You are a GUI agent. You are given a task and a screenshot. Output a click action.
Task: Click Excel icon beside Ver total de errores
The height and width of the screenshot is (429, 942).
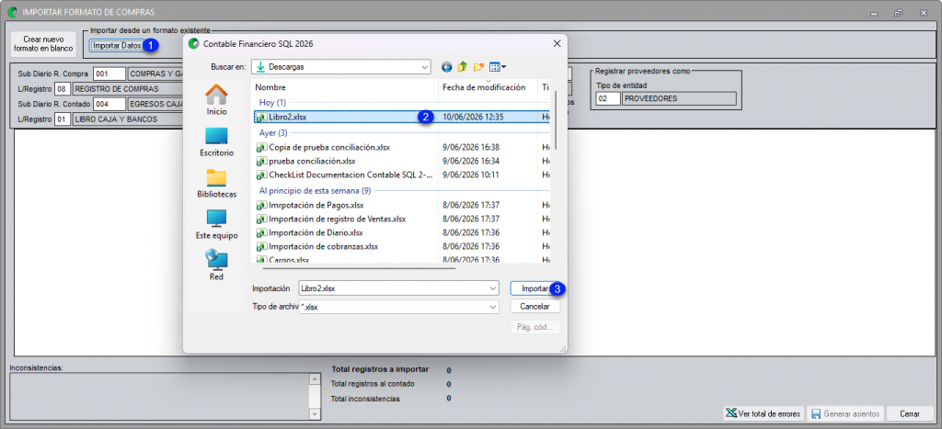coord(731,414)
